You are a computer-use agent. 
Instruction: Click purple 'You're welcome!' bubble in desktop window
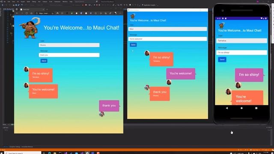tap(181, 74)
